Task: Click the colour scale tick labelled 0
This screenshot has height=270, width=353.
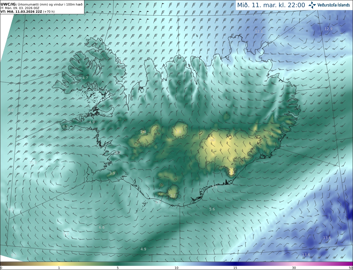Action: tap(1, 268)
